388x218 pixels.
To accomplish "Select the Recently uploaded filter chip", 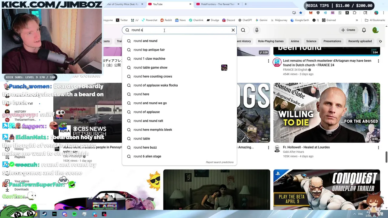I will coord(360,41).
